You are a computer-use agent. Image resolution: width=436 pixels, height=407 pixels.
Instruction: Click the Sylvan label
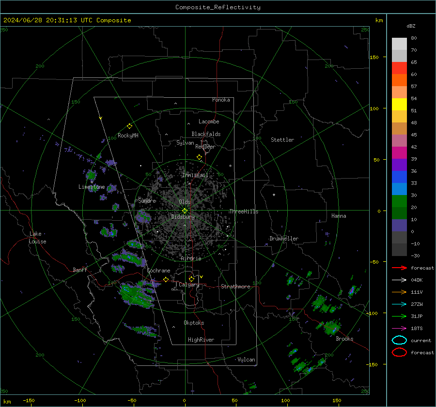coord(185,143)
